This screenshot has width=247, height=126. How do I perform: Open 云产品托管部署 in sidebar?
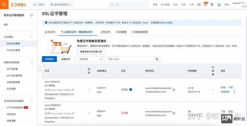(14, 76)
